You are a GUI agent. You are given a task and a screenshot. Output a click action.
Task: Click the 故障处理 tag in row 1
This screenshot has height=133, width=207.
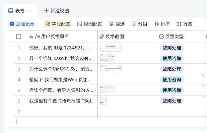(172, 48)
